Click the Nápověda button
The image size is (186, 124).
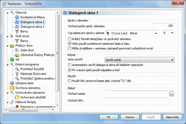click(x=172, y=117)
